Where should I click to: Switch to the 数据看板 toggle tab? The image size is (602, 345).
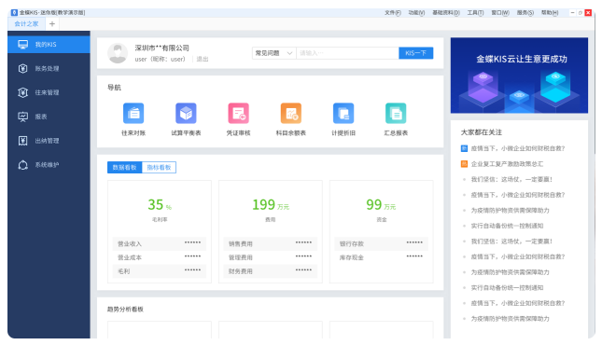(124, 167)
